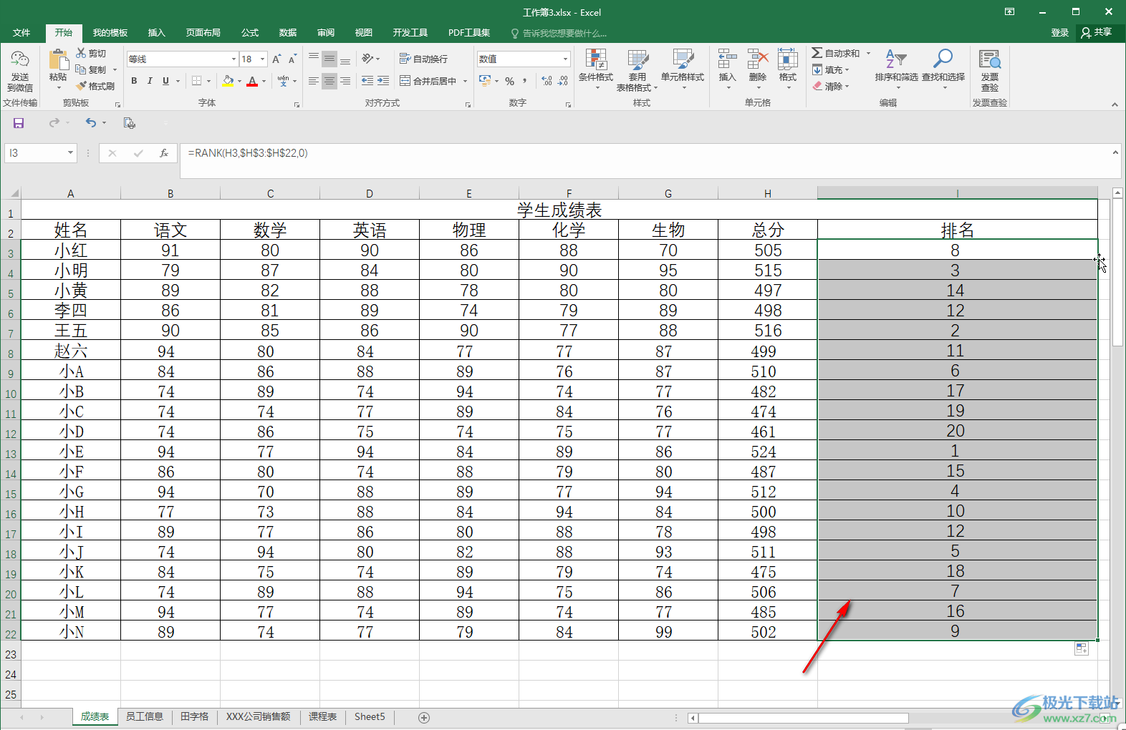Open the XXX公司销售额 sheet tab
This screenshot has height=730, width=1126.
click(258, 716)
